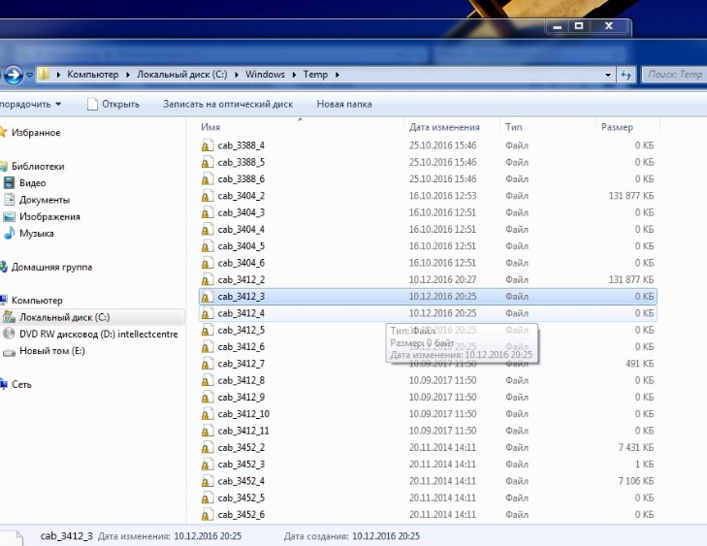Click the Видео library icon
The image size is (707, 546).
tap(9, 182)
